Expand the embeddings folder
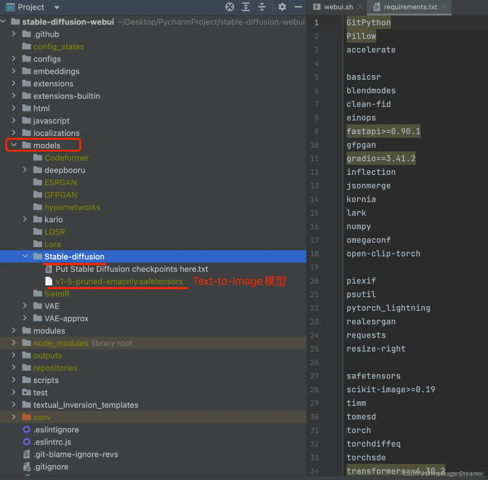Screen dimensions: 488x480 [x=14, y=71]
